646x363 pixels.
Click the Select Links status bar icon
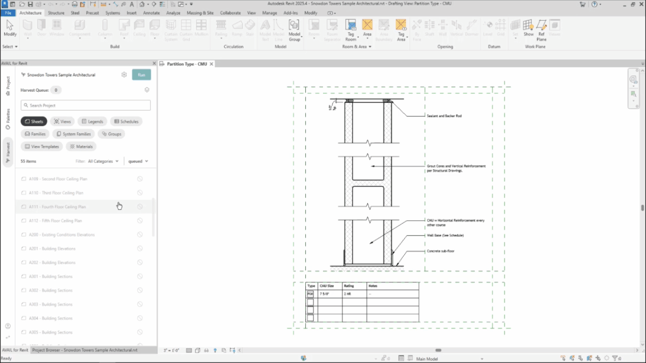pyautogui.click(x=563, y=358)
